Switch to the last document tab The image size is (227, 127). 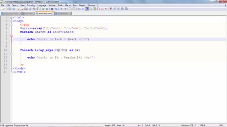[63, 13]
